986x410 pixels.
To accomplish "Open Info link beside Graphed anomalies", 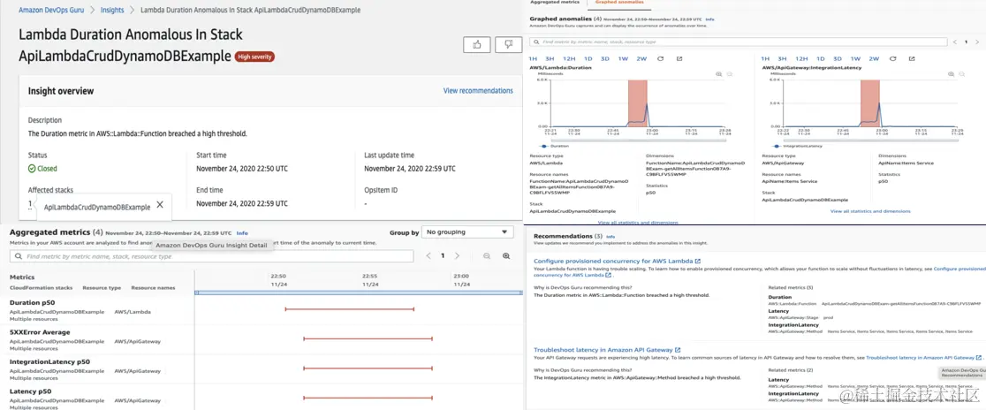I will click(710, 19).
